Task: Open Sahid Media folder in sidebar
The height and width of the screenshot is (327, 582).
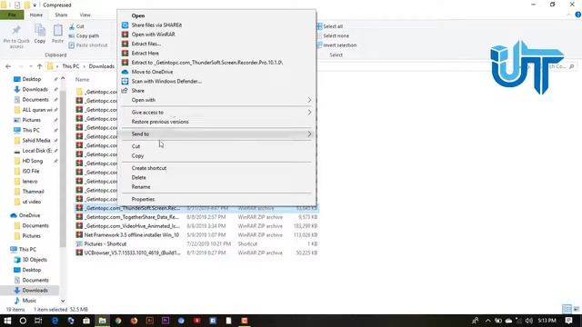Action: (36, 140)
